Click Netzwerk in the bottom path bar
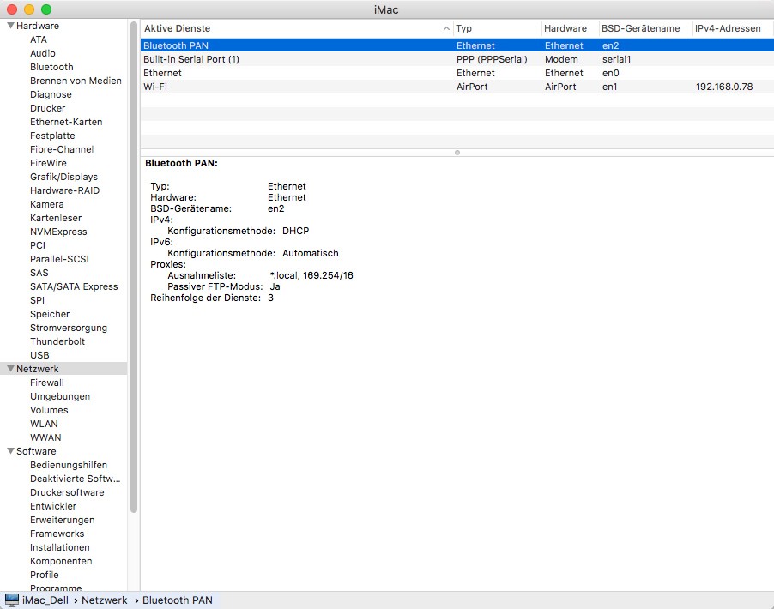Image resolution: width=774 pixels, height=609 pixels. pyautogui.click(x=104, y=600)
